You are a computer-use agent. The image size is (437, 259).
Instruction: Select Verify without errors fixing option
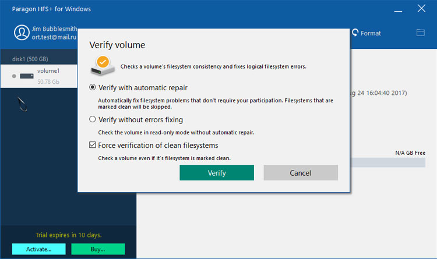(92, 119)
